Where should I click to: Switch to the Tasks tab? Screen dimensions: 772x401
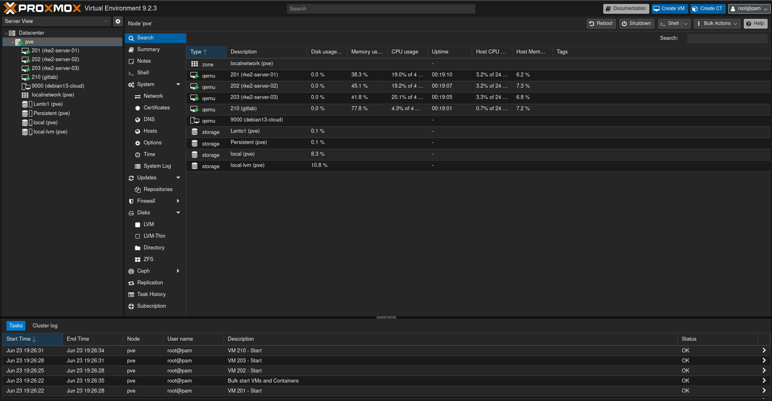click(16, 326)
